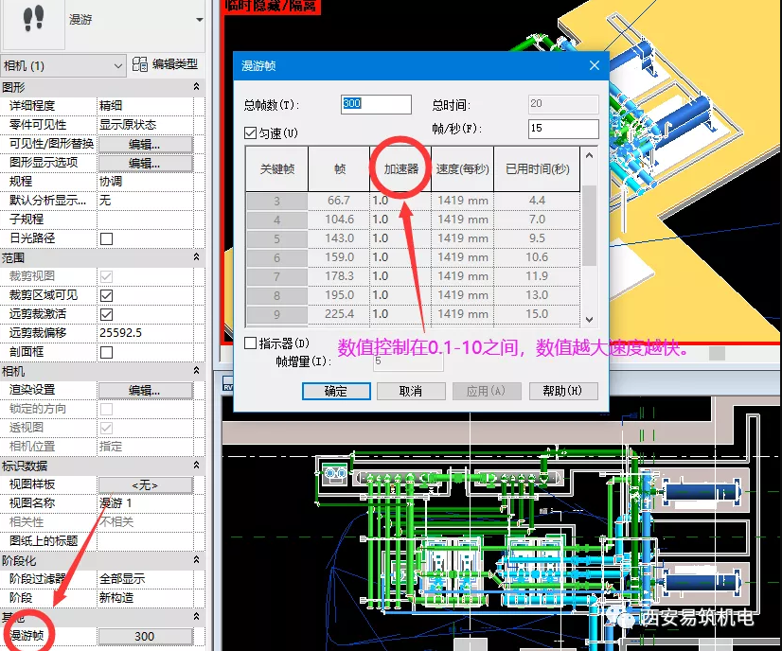The height and width of the screenshot is (651, 782).
Task: Toggle the 锁定的方向 checkbox
Action: (106, 409)
